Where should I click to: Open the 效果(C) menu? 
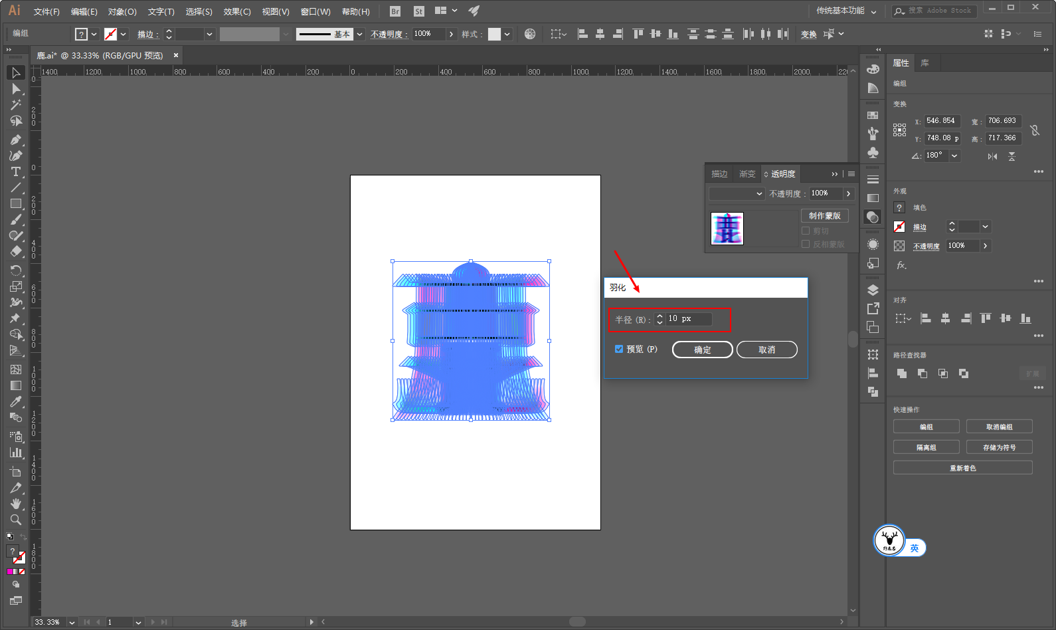click(236, 11)
